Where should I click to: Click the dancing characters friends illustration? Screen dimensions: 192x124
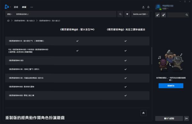coord(171,61)
